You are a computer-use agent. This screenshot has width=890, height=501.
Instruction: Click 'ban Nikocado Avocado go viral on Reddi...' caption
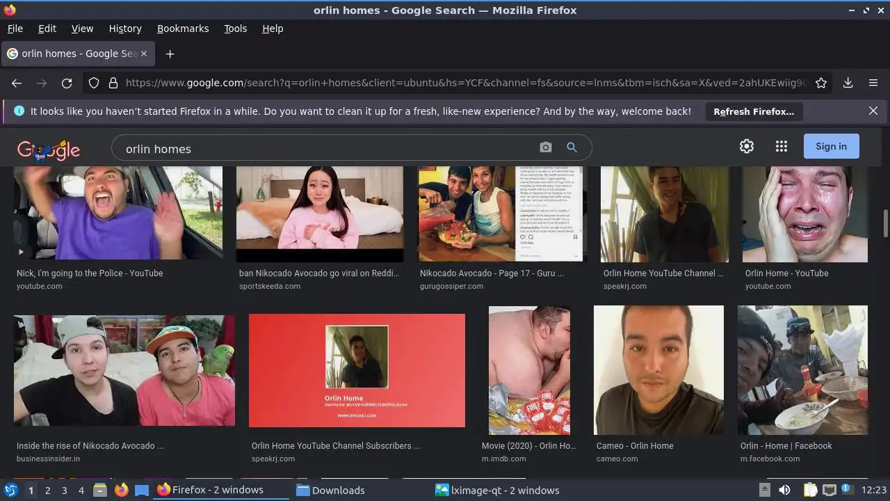pos(319,273)
